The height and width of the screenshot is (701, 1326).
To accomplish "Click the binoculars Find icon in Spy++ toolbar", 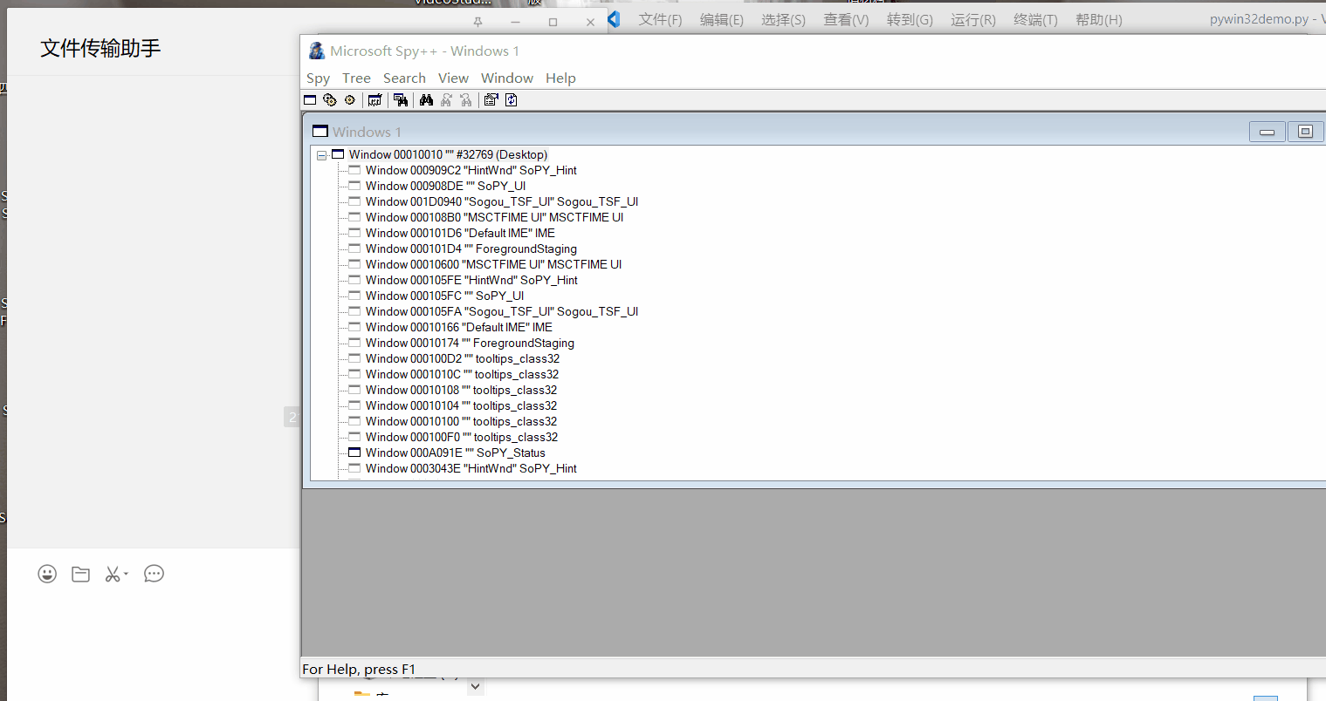I will (426, 100).
